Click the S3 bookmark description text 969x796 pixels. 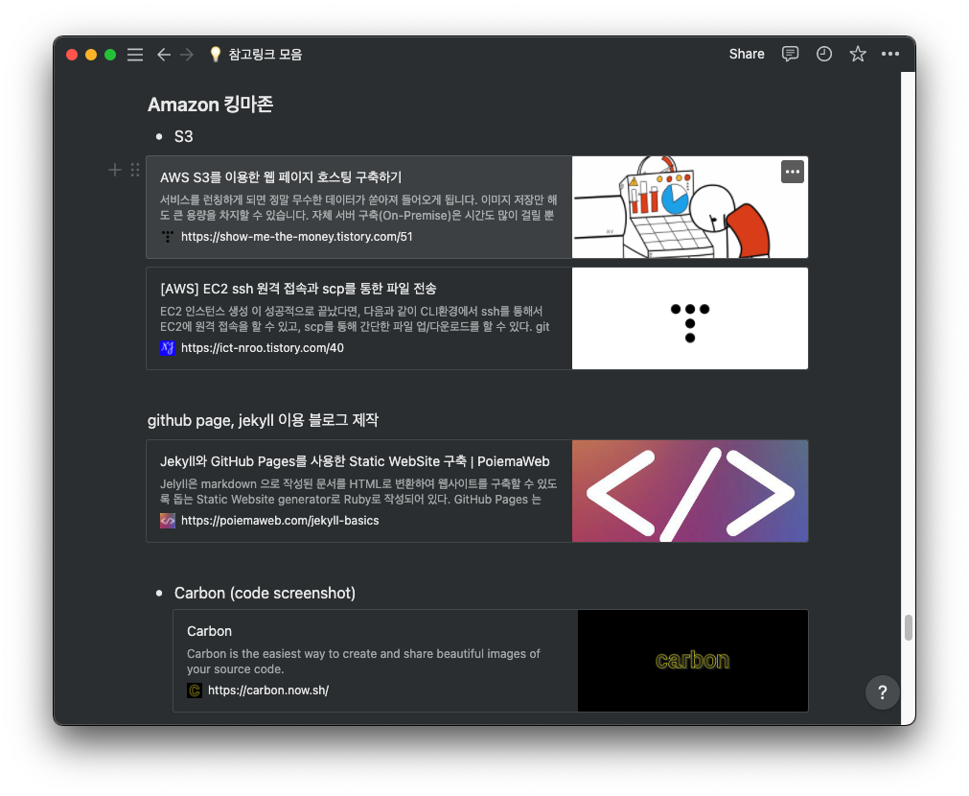(358, 208)
